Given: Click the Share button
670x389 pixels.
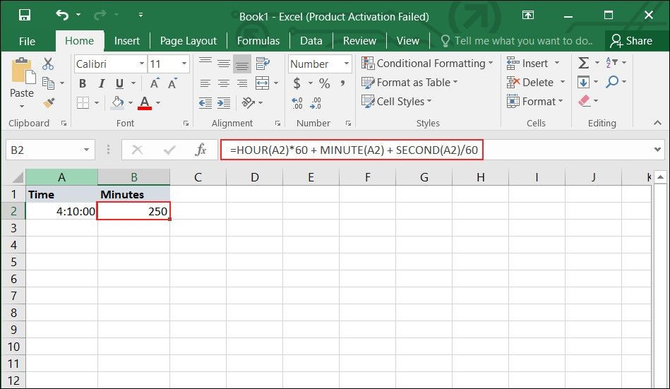Looking at the screenshot, I should coord(632,41).
